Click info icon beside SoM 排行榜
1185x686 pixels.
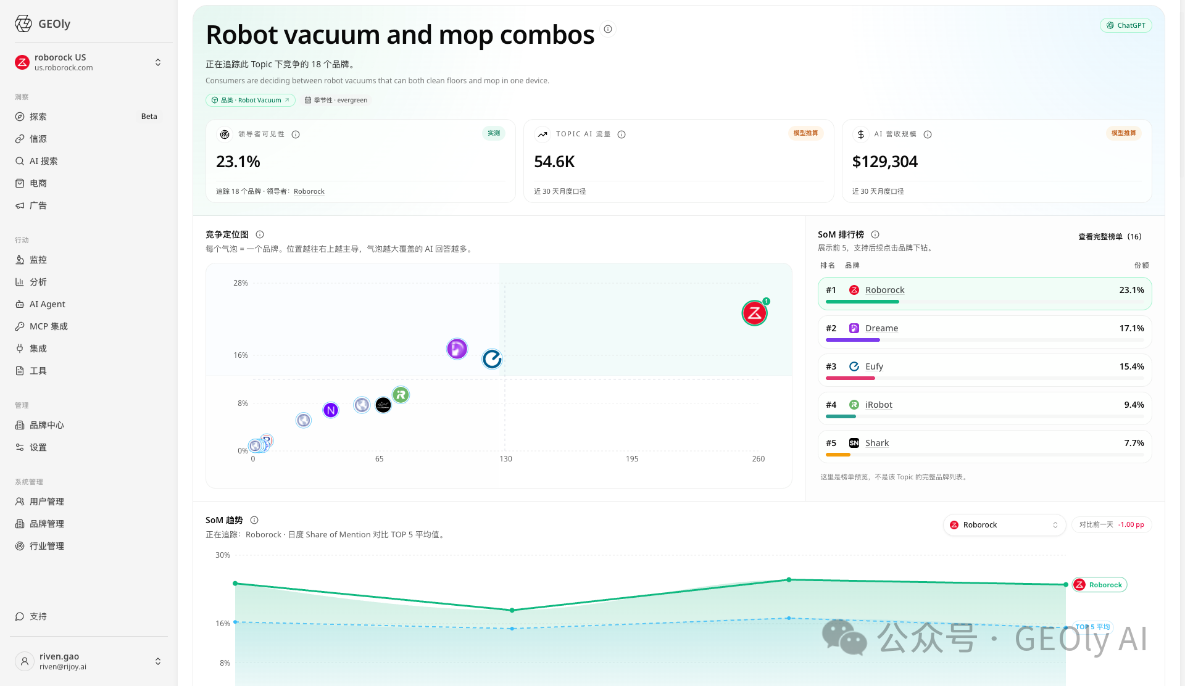(875, 234)
